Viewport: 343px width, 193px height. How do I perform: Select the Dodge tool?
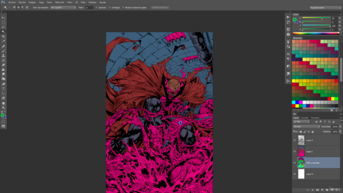click(3, 79)
